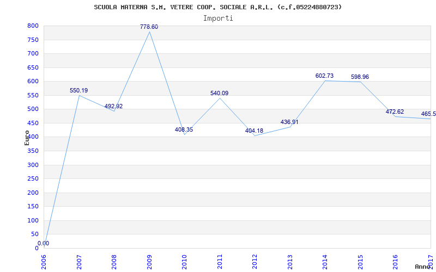Select the 2008 x-axis year label
Image resolution: width=436 pixels, height=272 pixels.
(x=114, y=262)
